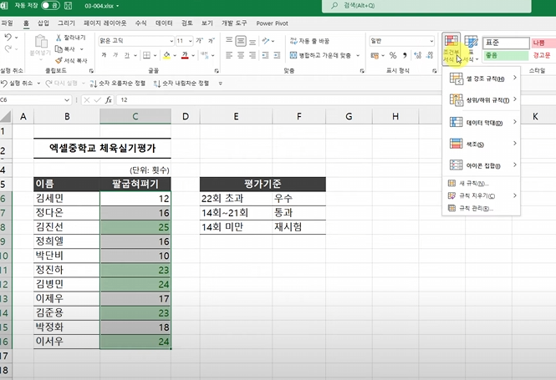Switch to the Data (데이터) ribbon tab
Screen dimensions: 556x380
pyautogui.click(x=164, y=23)
